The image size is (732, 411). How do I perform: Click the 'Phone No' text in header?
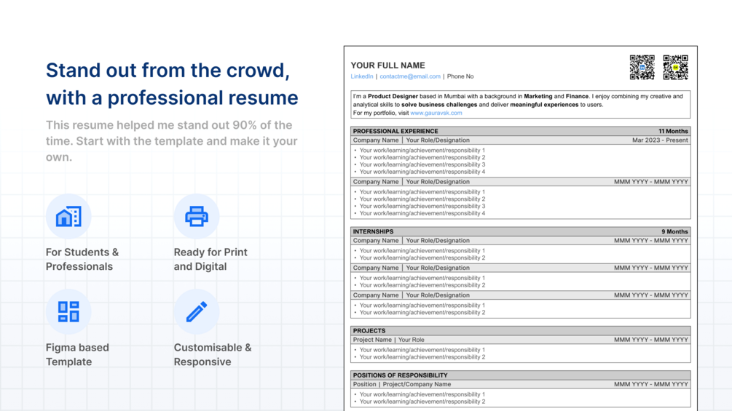(x=460, y=76)
